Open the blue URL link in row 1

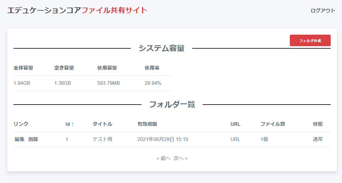pyautogui.click(x=235, y=140)
